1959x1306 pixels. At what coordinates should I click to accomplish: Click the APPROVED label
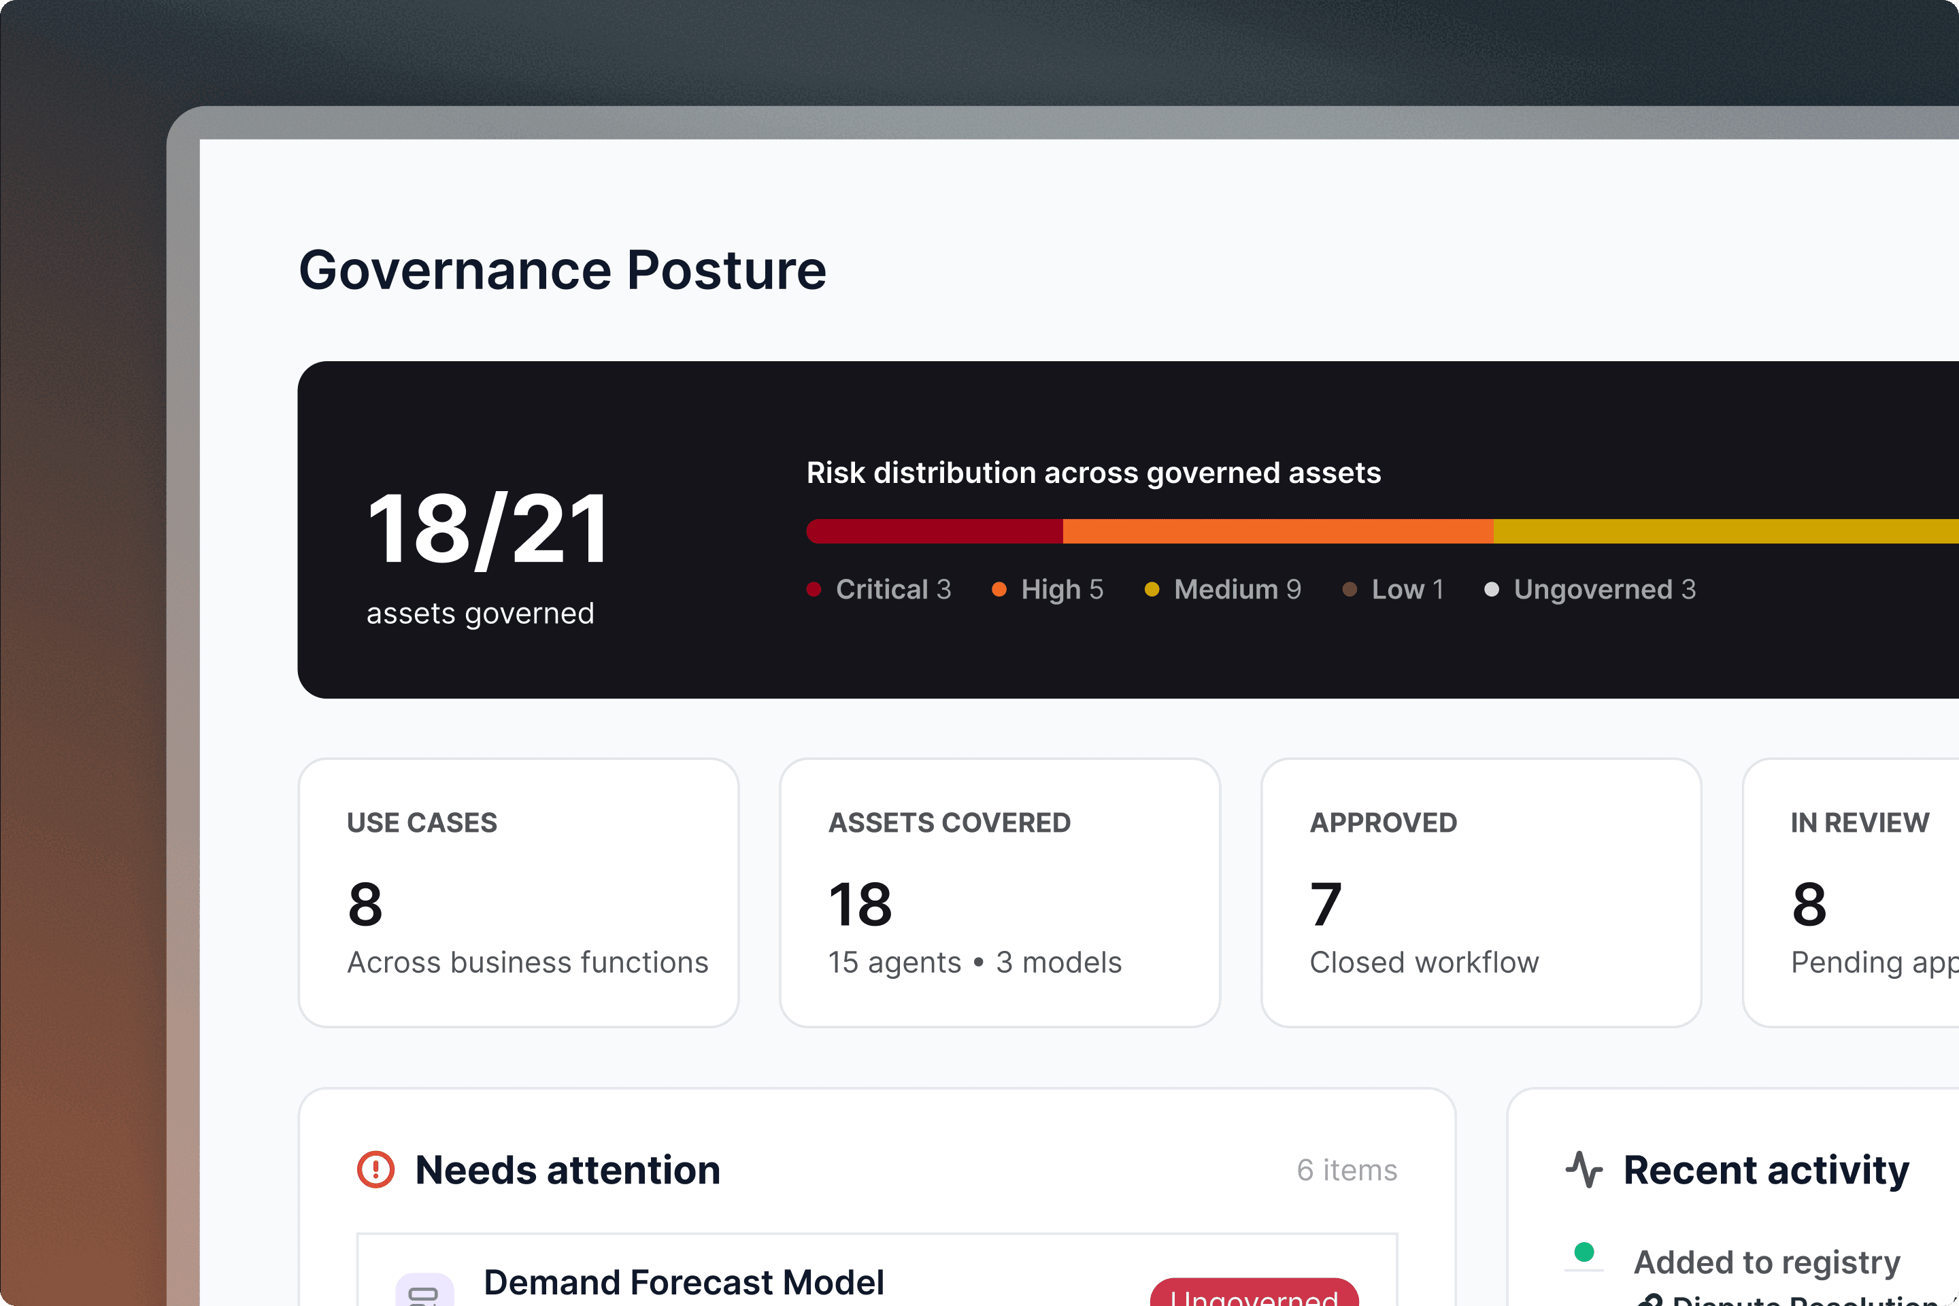1384,823
